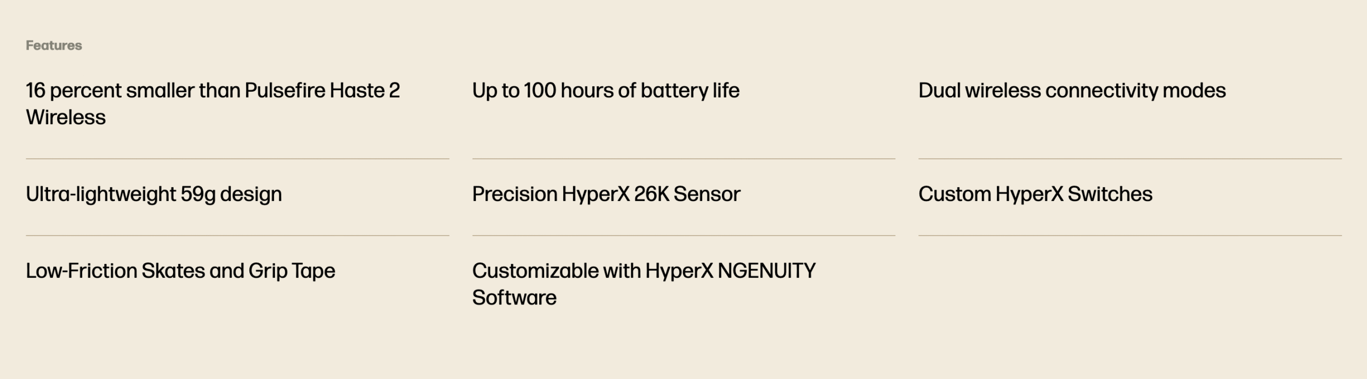Click 'Customizable with HyperX NGENUITY' line
The height and width of the screenshot is (379, 1367).
click(x=644, y=271)
